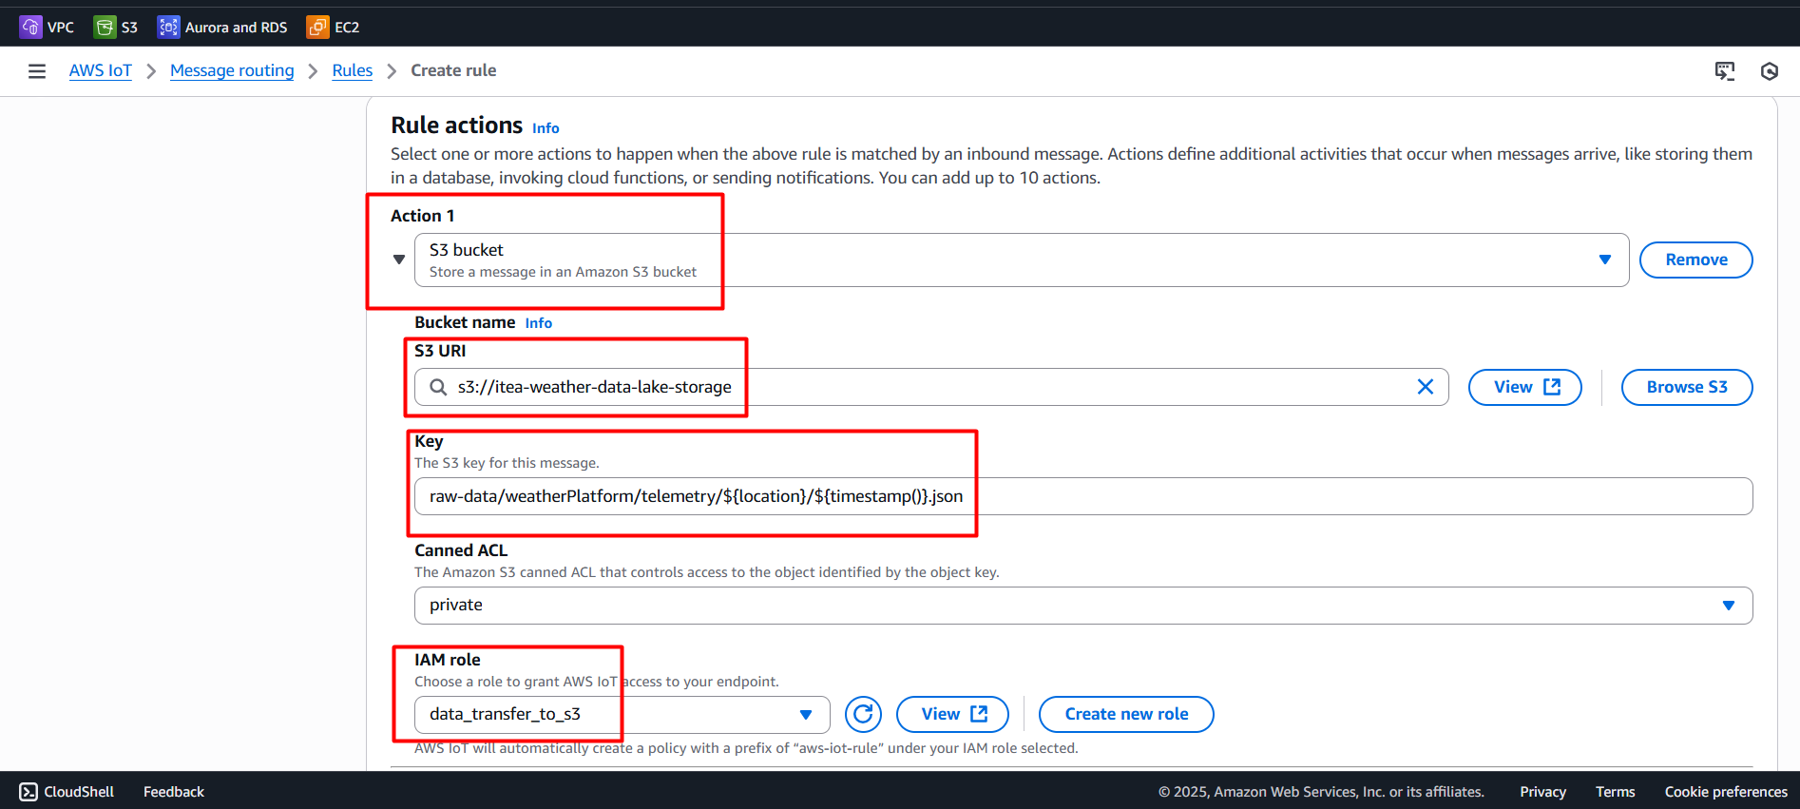Open the screen icon in top right header
Screen dimensions: 1800x809
pyautogui.click(x=1724, y=71)
